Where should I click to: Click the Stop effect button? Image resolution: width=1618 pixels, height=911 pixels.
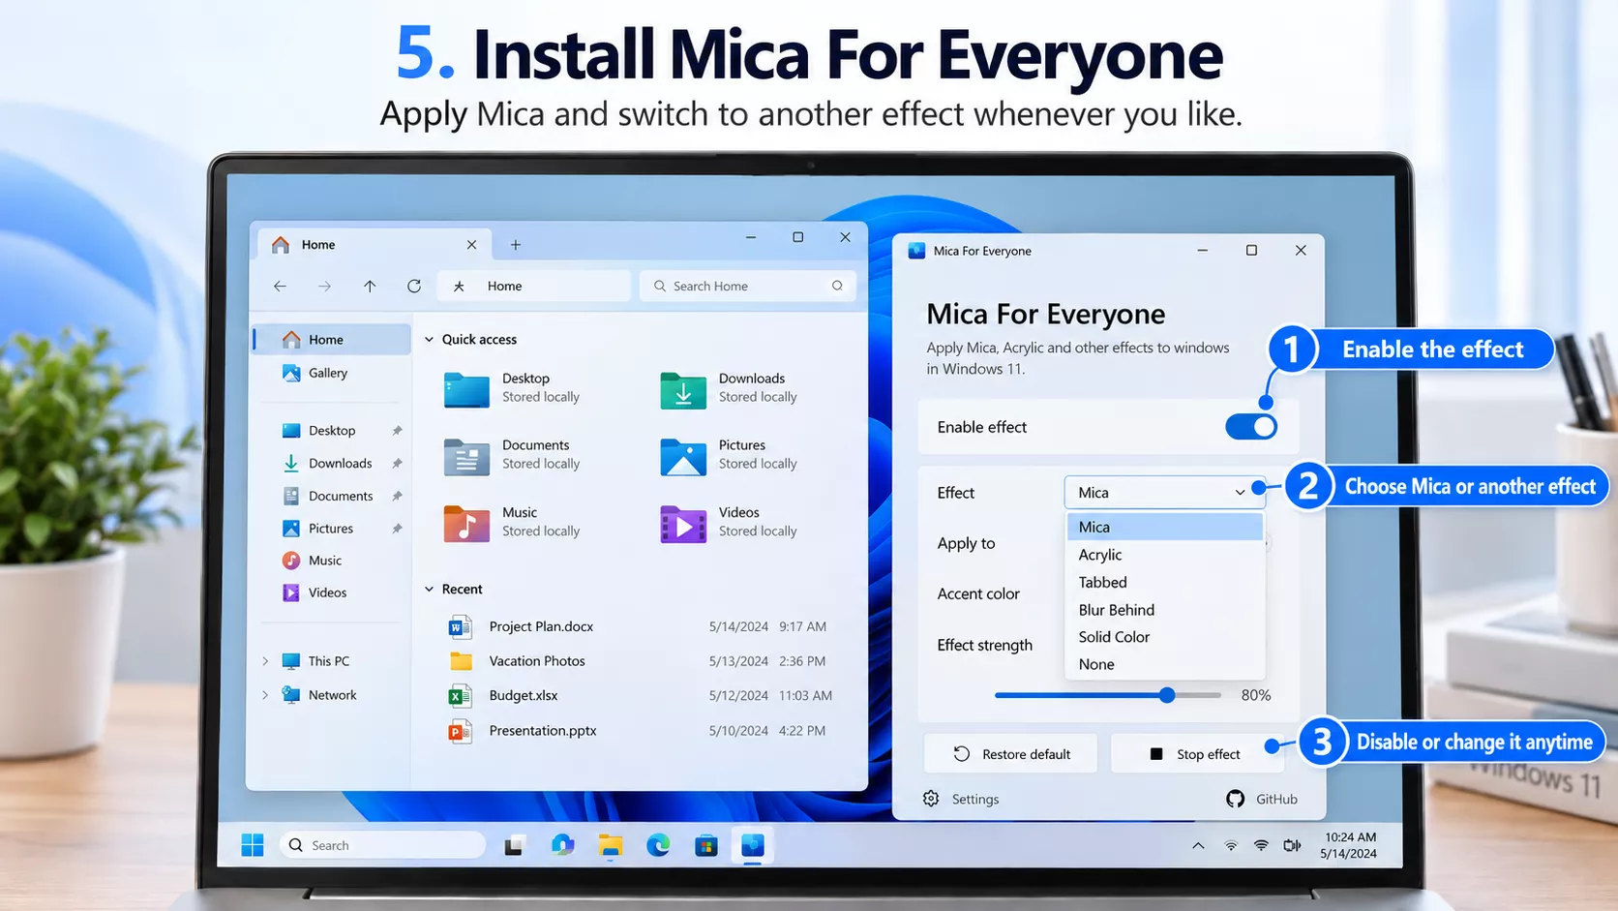(1197, 754)
